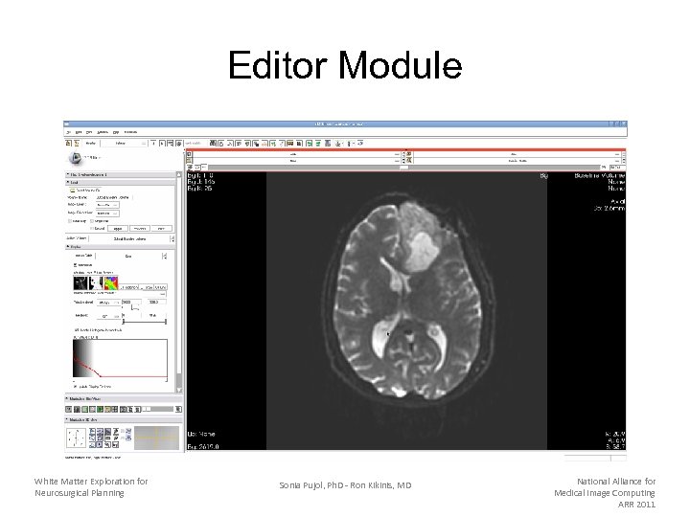Expand the Help & Acknowledgement panel
The height and width of the screenshot is (517, 690).
tap(120, 174)
